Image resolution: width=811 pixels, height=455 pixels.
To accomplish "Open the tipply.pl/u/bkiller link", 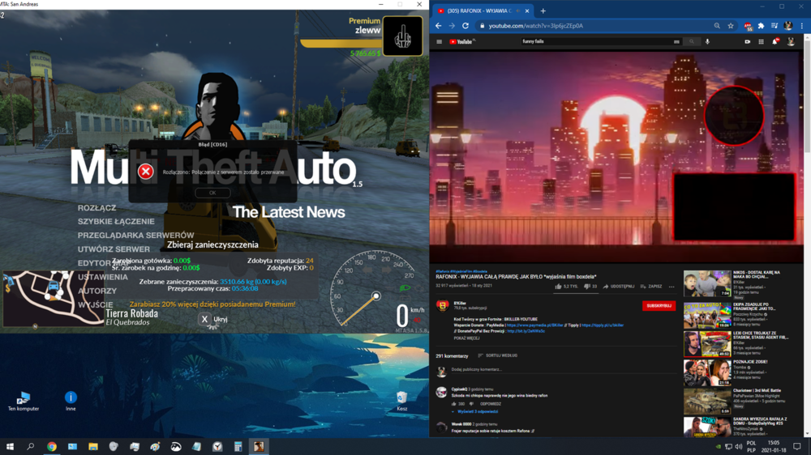I will click(x=602, y=325).
